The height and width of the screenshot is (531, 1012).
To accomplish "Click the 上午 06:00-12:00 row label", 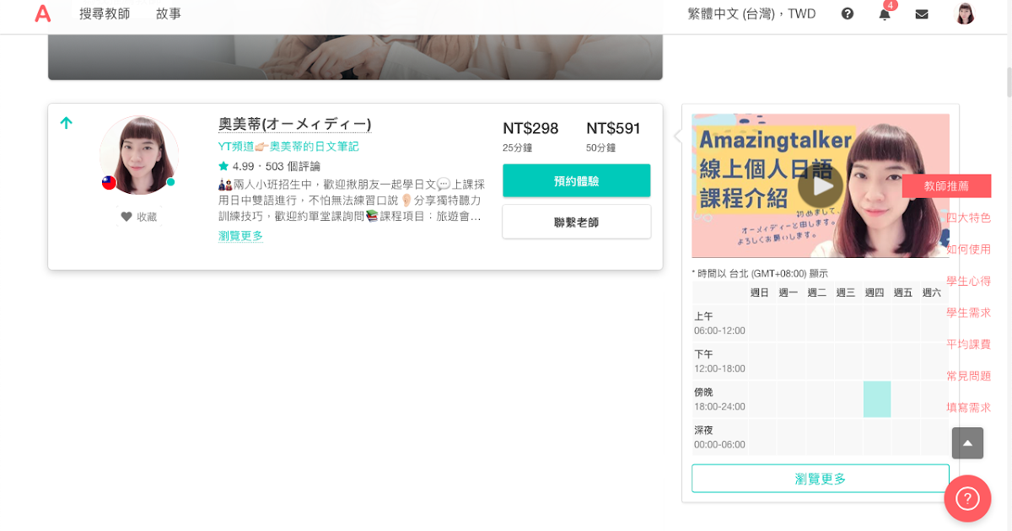I will point(719,323).
